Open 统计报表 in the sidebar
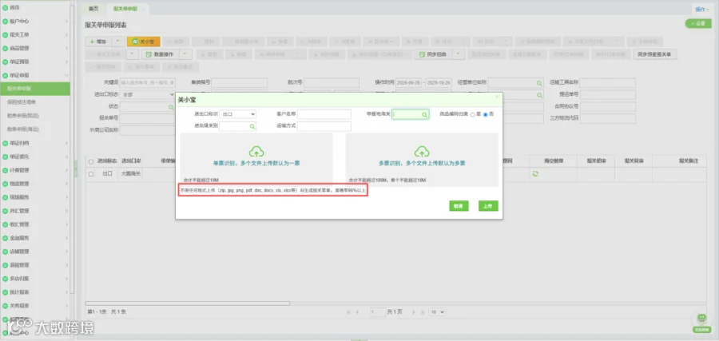The image size is (719, 341). (x=20, y=292)
